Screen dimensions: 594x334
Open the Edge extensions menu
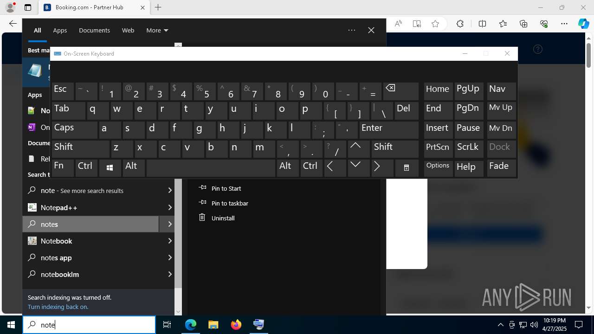460,24
